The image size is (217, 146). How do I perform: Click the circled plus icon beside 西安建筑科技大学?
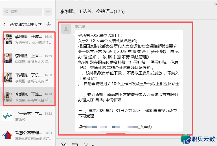coord(48,25)
